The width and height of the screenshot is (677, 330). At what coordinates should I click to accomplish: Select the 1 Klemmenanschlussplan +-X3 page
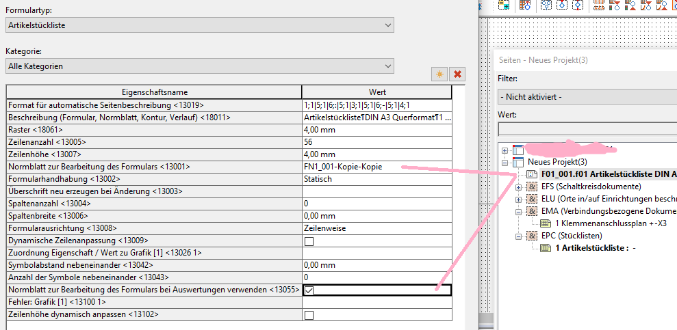[611, 223]
